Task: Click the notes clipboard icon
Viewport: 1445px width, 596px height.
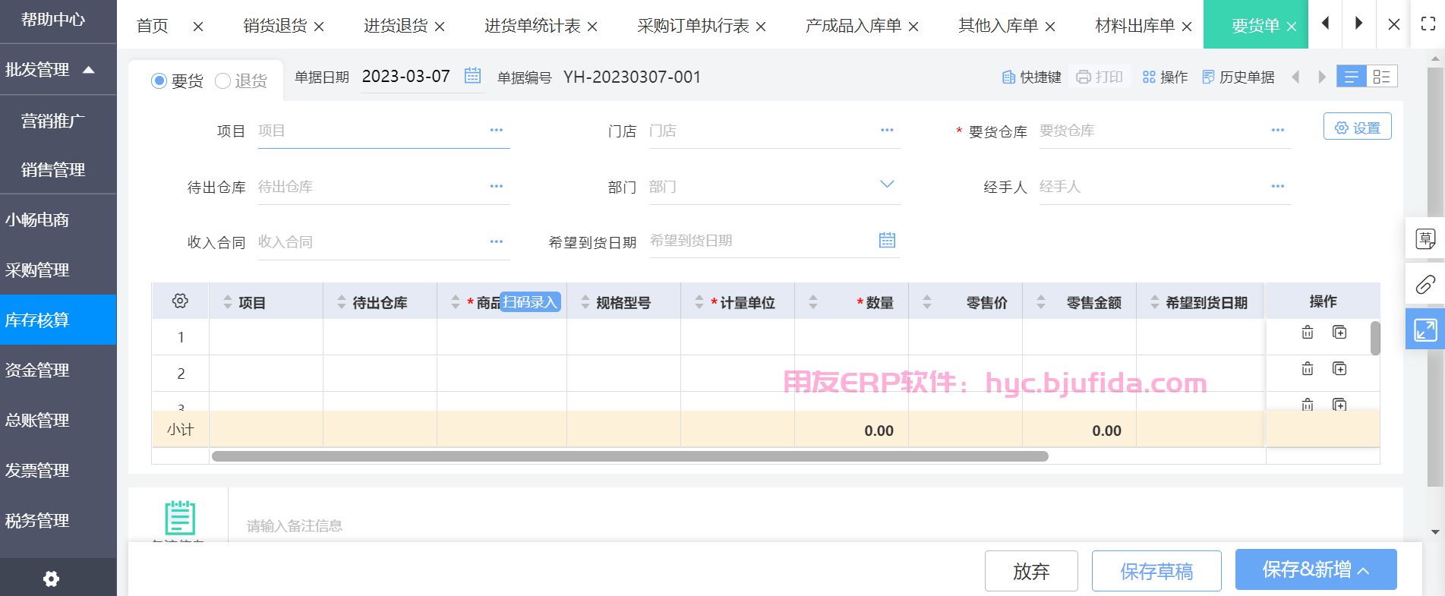Action: 180,518
